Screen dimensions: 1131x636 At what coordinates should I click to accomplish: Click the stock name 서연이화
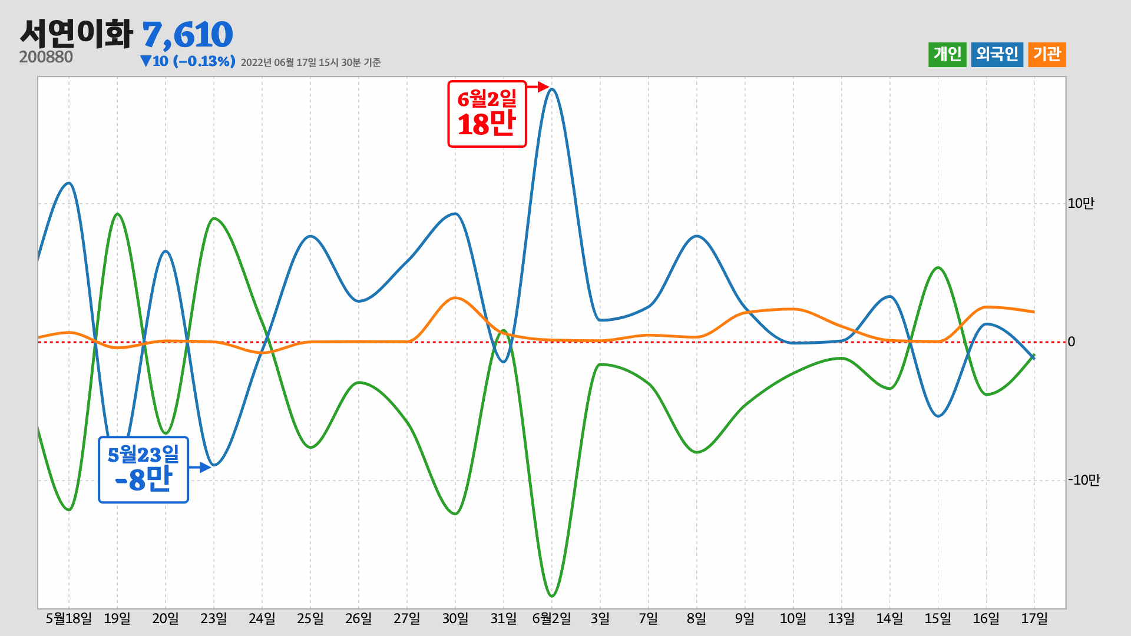tap(76, 34)
